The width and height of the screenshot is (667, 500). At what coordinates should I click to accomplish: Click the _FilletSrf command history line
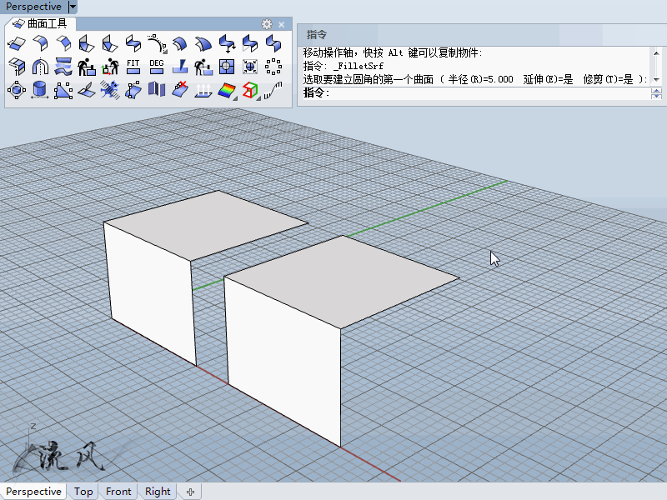click(x=344, y=66)
